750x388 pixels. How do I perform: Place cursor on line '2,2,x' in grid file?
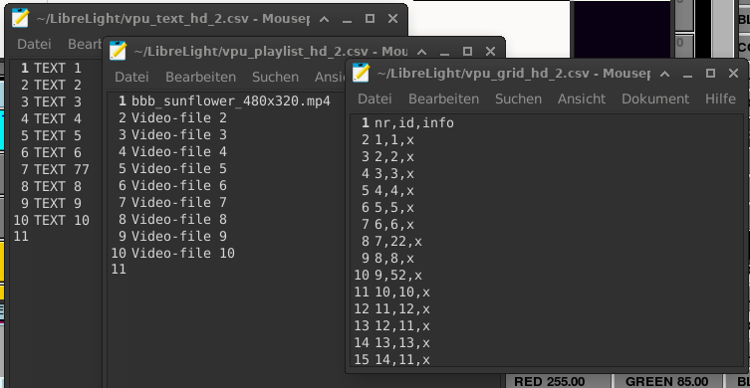pos(394,157)
